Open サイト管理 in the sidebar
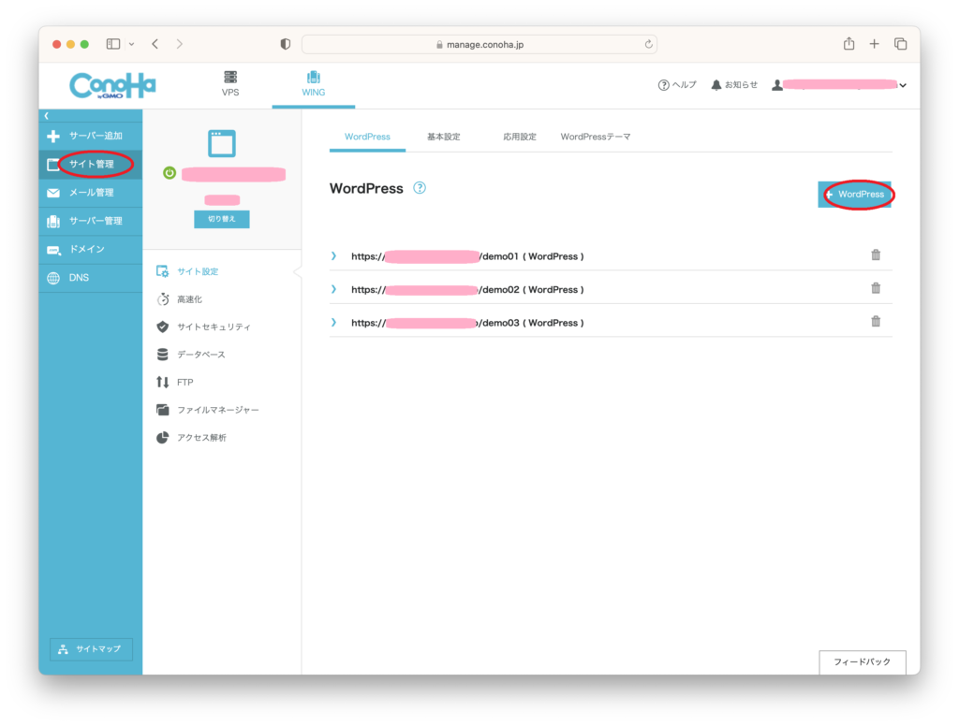 [91, 164]
